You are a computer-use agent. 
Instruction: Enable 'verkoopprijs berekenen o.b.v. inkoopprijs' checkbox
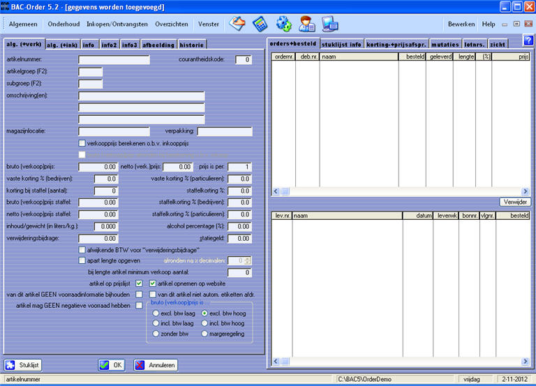click(82, 143)
